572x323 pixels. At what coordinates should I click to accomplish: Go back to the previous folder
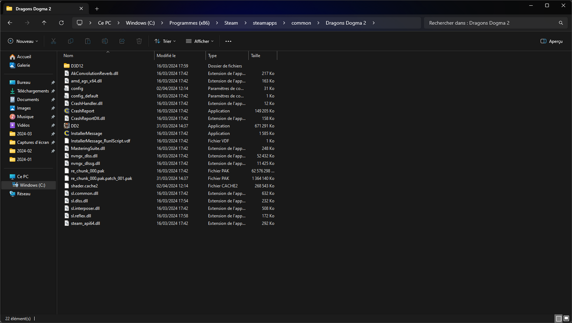click(10, 23)
